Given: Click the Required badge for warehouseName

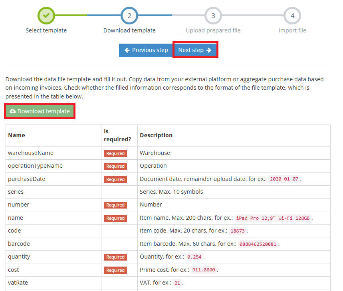Looking at the screenshot, I should pyautogui.click(x=115, y=153).
